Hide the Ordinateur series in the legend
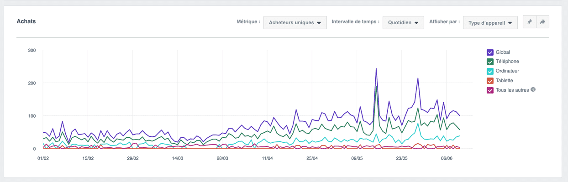The width and height of the screenshot is (568, 182). pyautogui.click(x=490, y=71)
